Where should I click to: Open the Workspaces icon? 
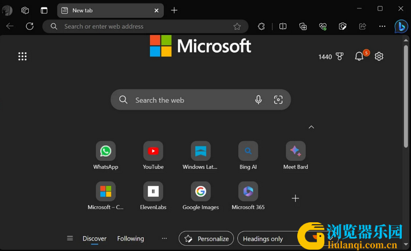tap(25, 10)
